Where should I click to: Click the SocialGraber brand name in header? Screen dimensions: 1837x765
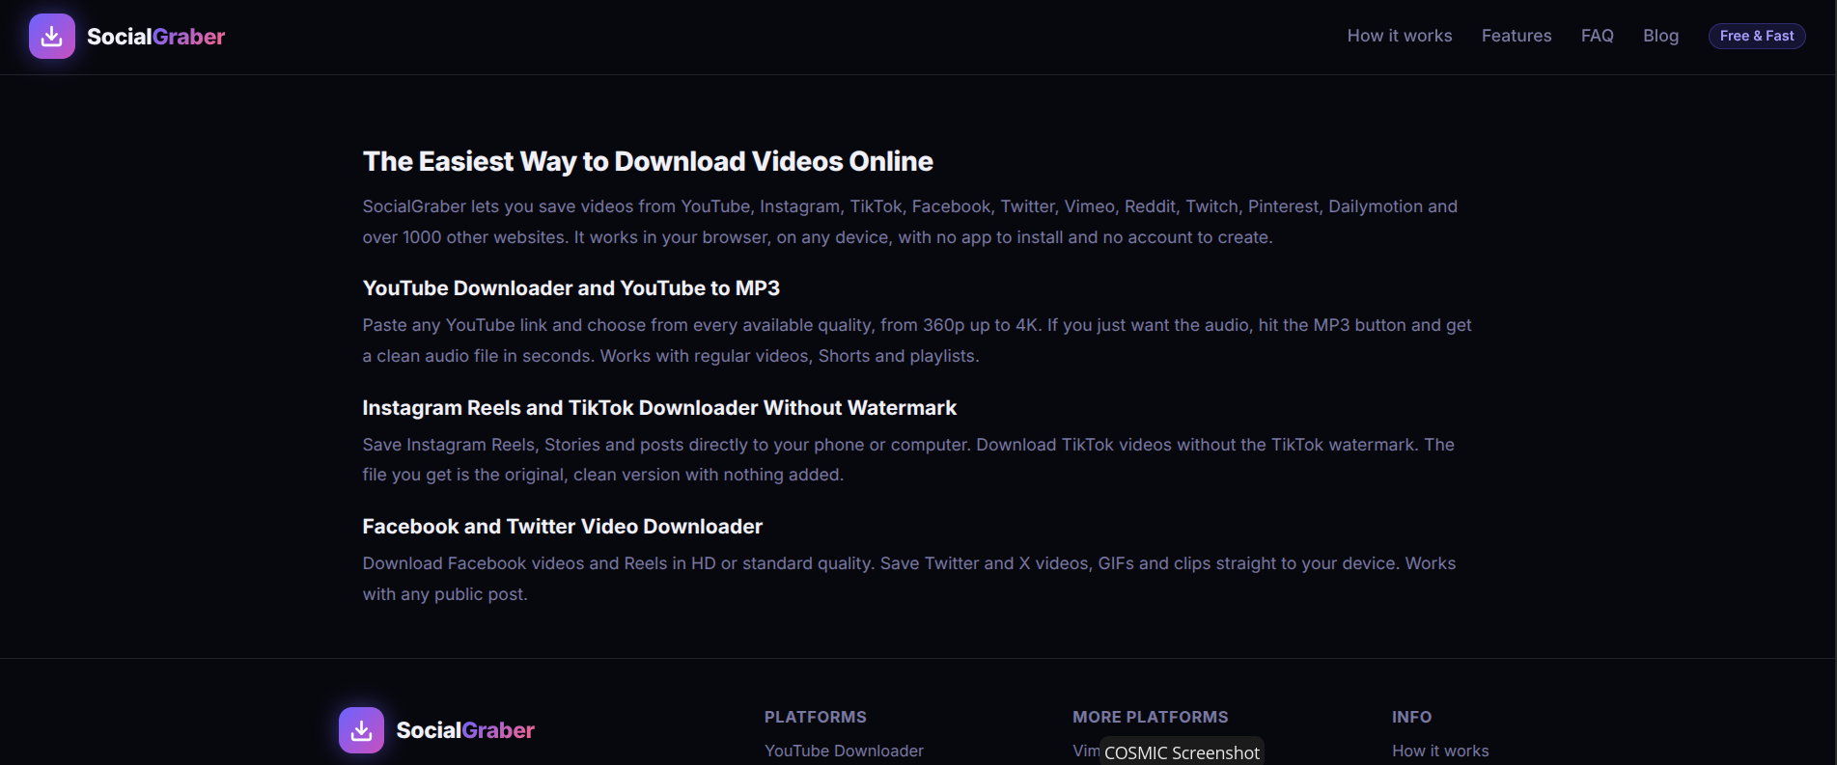click(155, 37)
